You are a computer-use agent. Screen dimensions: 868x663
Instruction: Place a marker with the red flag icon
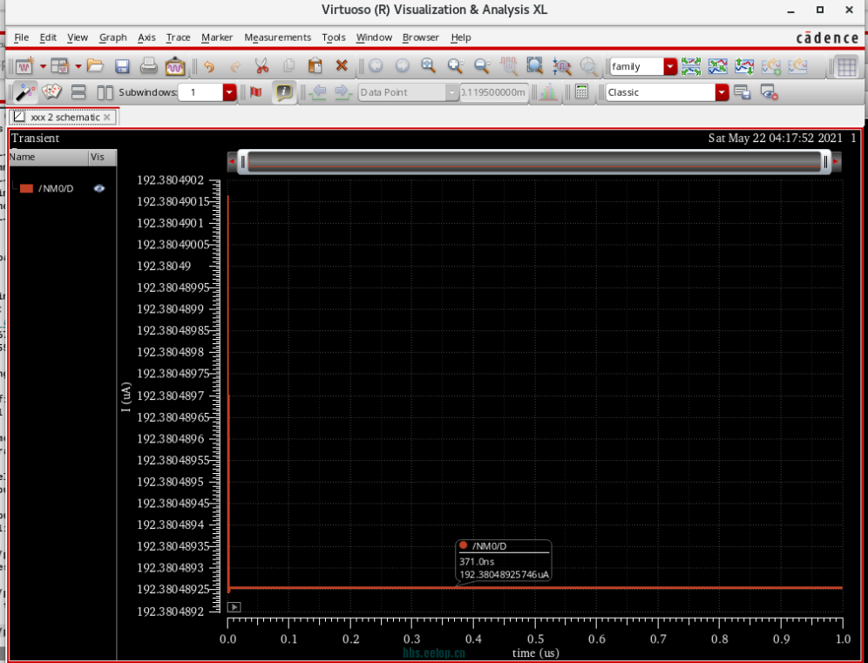coord(255,91)
